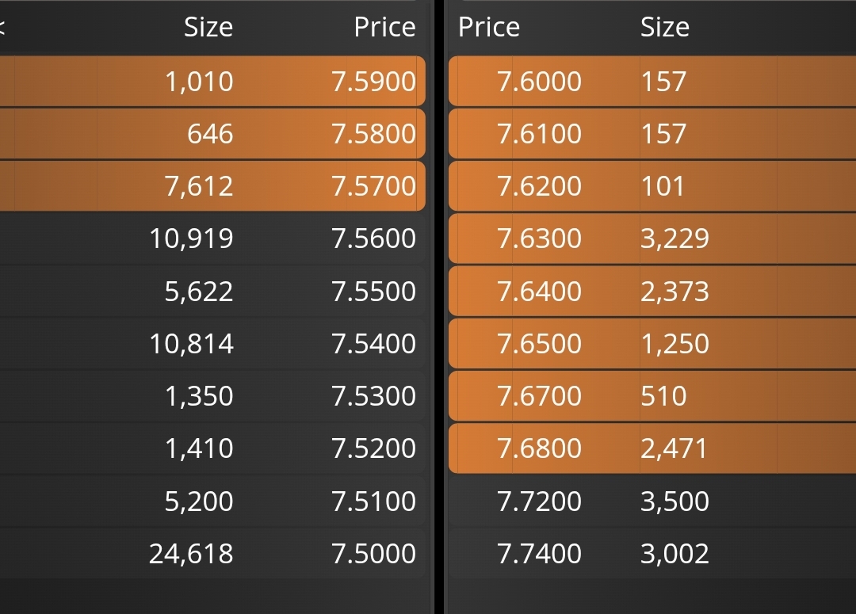Select the 7.6800 ask with size 2,471
The width and height of the screenshot is (856, 614).
[652, 448]
